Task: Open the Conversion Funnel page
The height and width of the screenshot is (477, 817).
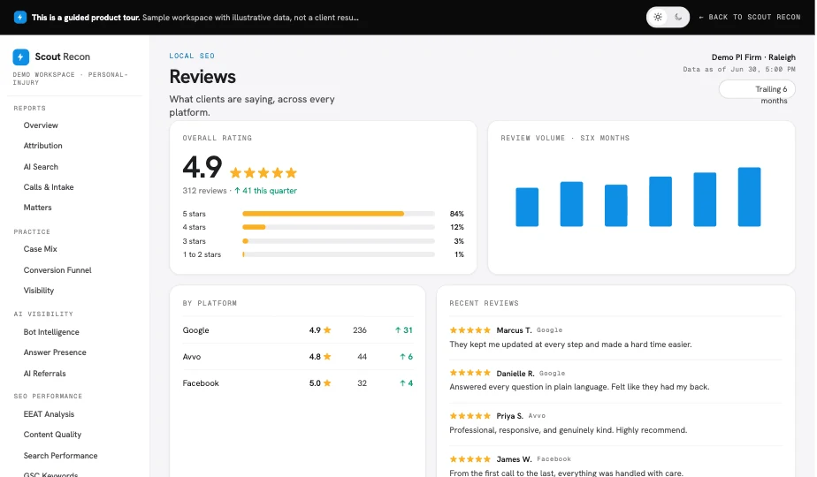Action: pyautogui.click(x=57, y=269)
